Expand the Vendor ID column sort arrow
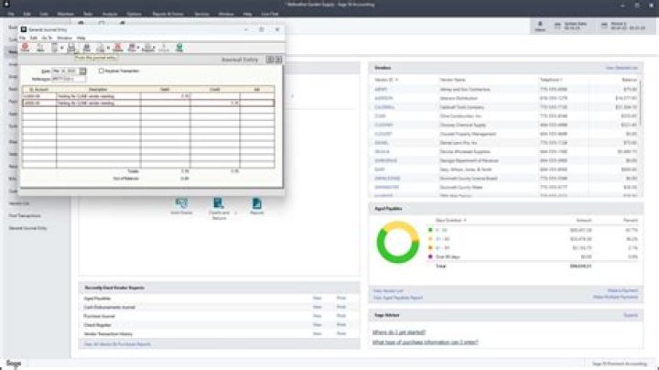Image resolution: width=659 pixels, height=370 pixels. click(x=397, y=81)
